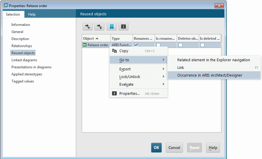Open the Applied stereotypes page
The width and height of the screenshot is (262, 159).
coord(27,74)
